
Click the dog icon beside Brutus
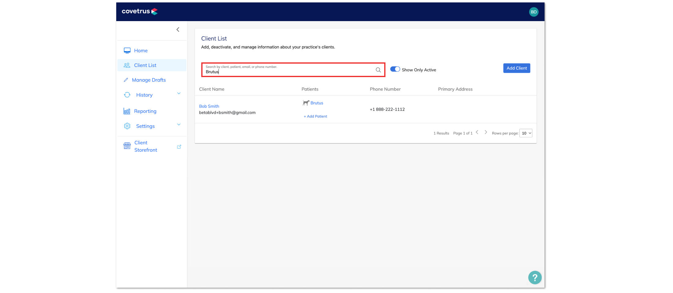click(x=306, y=103)
